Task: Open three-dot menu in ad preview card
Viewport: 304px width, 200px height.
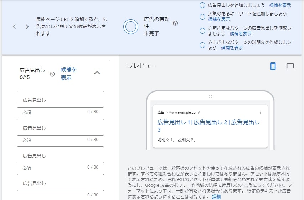Action: (x=261, y=112)
